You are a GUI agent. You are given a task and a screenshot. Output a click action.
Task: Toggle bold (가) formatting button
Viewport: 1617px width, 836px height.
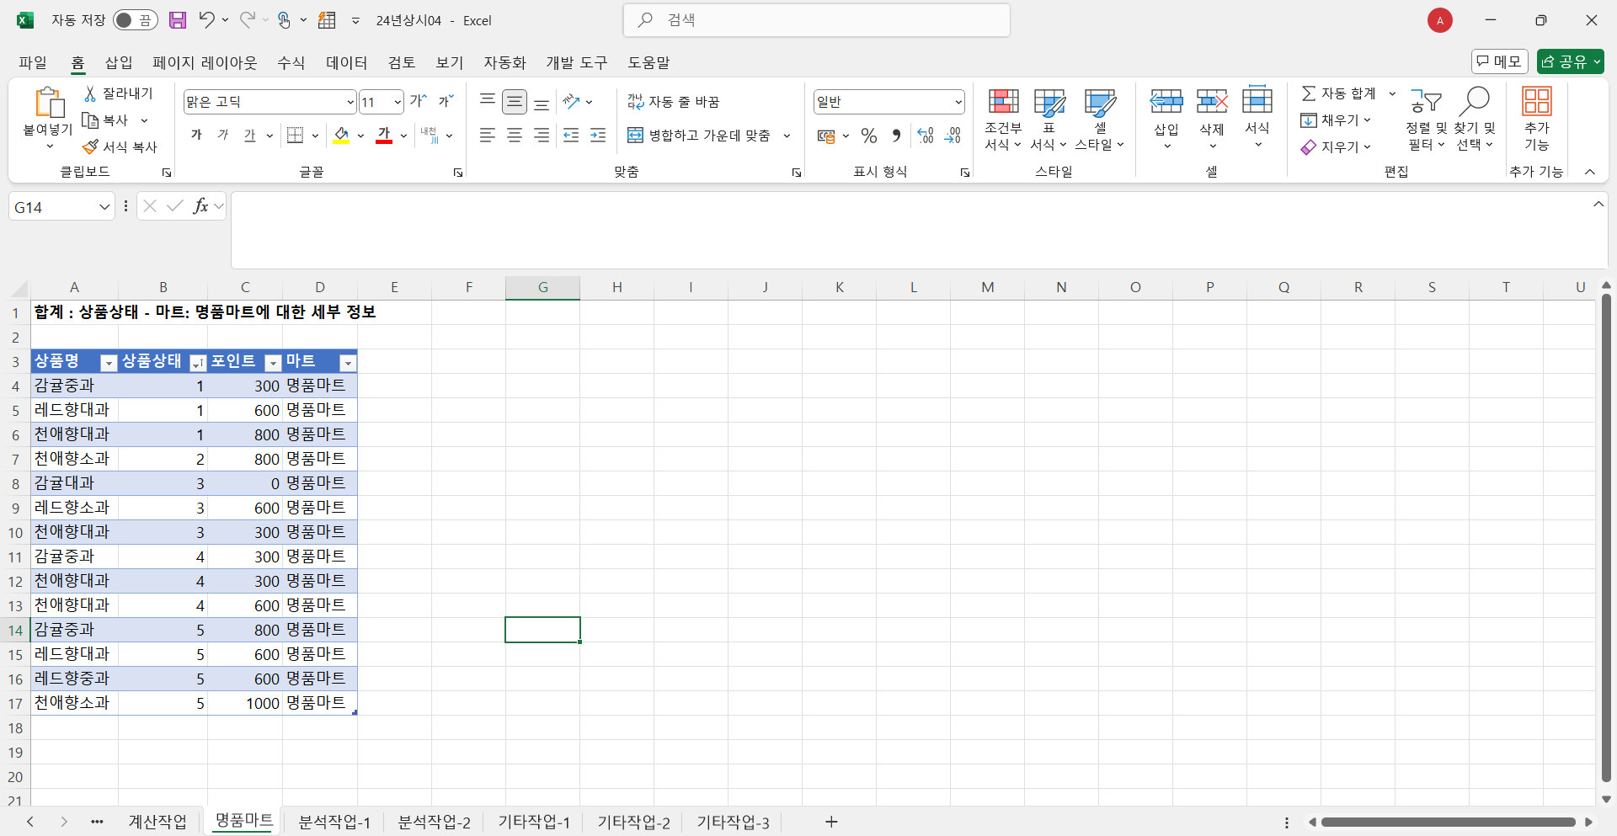(x=196, y=136)
